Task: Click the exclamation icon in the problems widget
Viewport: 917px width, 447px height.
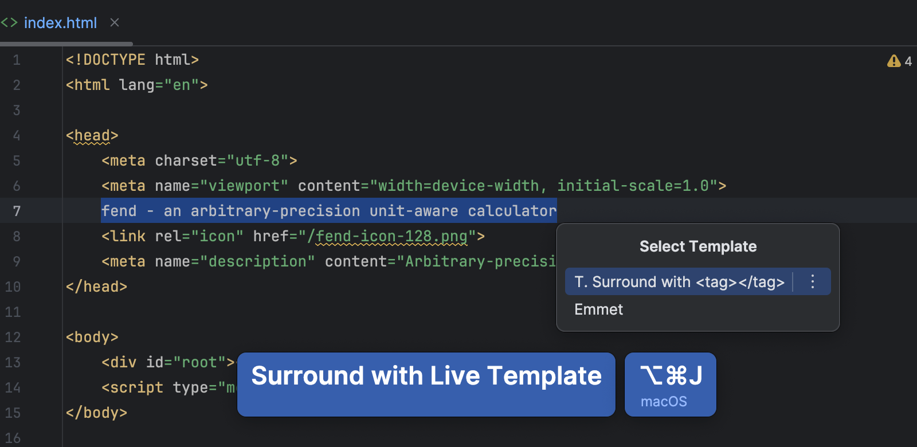Action: (x=894, y=61)
